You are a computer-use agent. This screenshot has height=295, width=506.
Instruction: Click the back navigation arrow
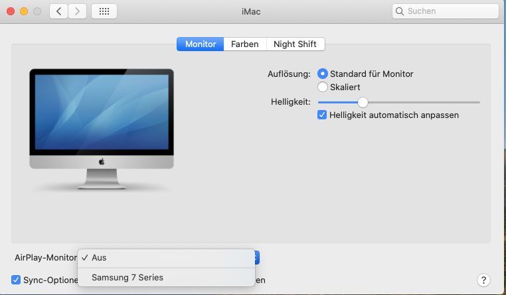click(x=58, y=11)
